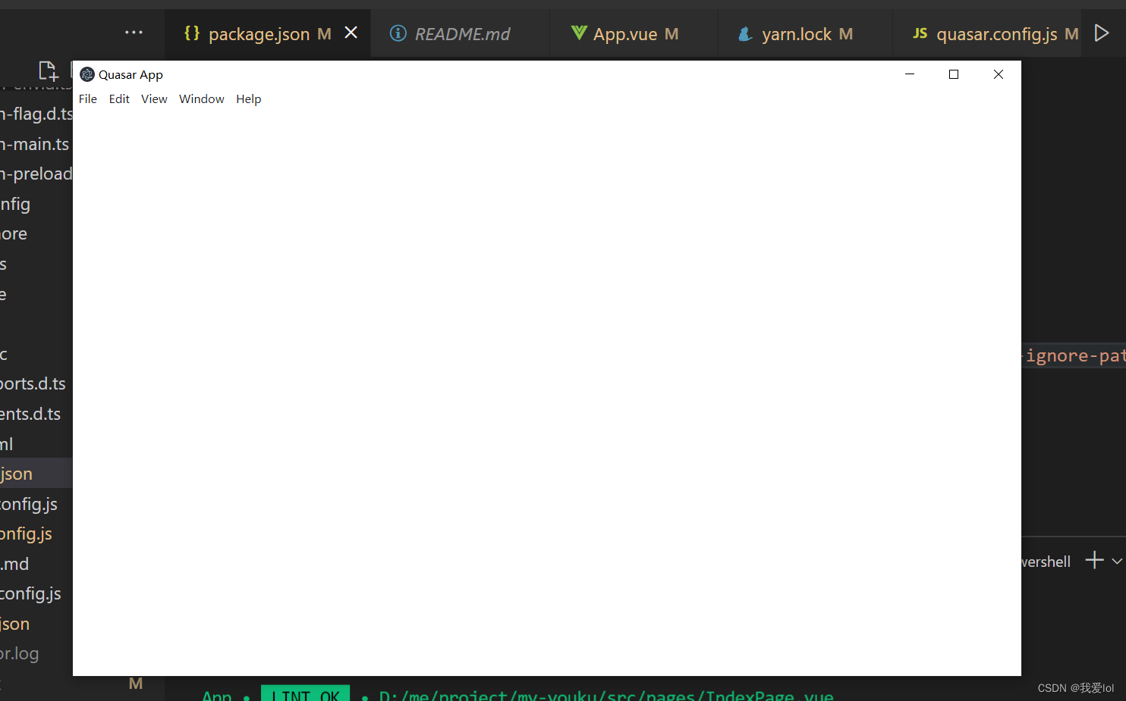Click the braces icon on the package.json tab
Viewport: 1126px width, 701px height.
192,33
